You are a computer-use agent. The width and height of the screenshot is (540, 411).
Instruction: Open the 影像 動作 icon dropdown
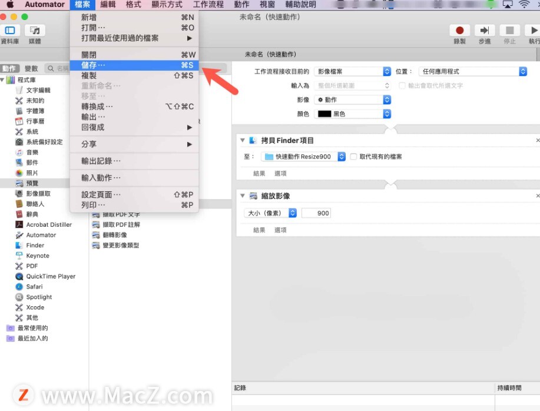353,100
